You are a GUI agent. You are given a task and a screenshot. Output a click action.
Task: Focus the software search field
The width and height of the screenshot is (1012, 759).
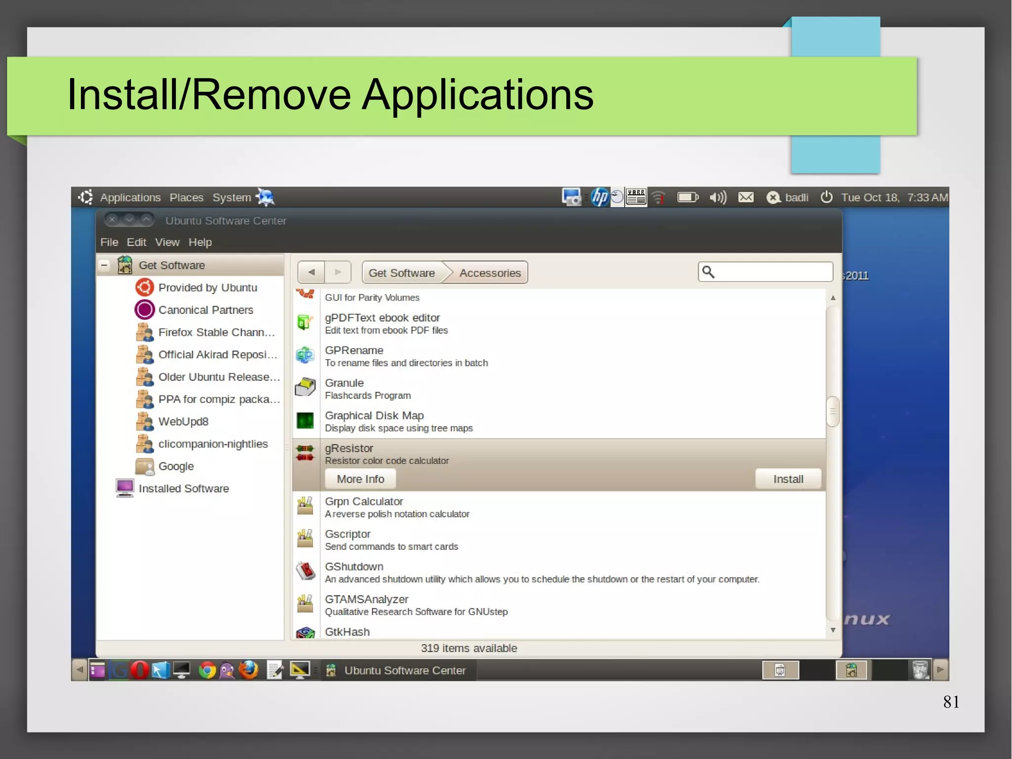point(765,271)
